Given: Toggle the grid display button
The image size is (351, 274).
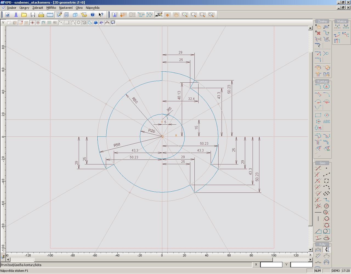Looking at the screenshot, I should (49, 23).
